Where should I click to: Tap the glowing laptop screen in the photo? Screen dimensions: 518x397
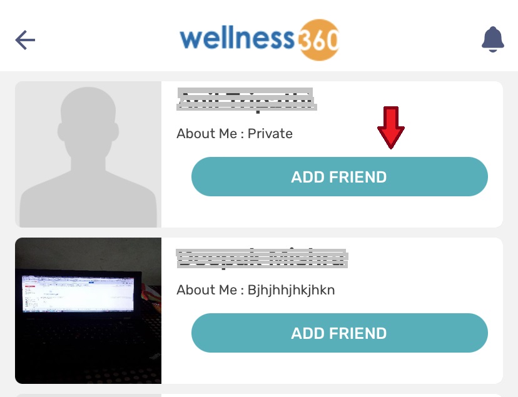[78, 294]
